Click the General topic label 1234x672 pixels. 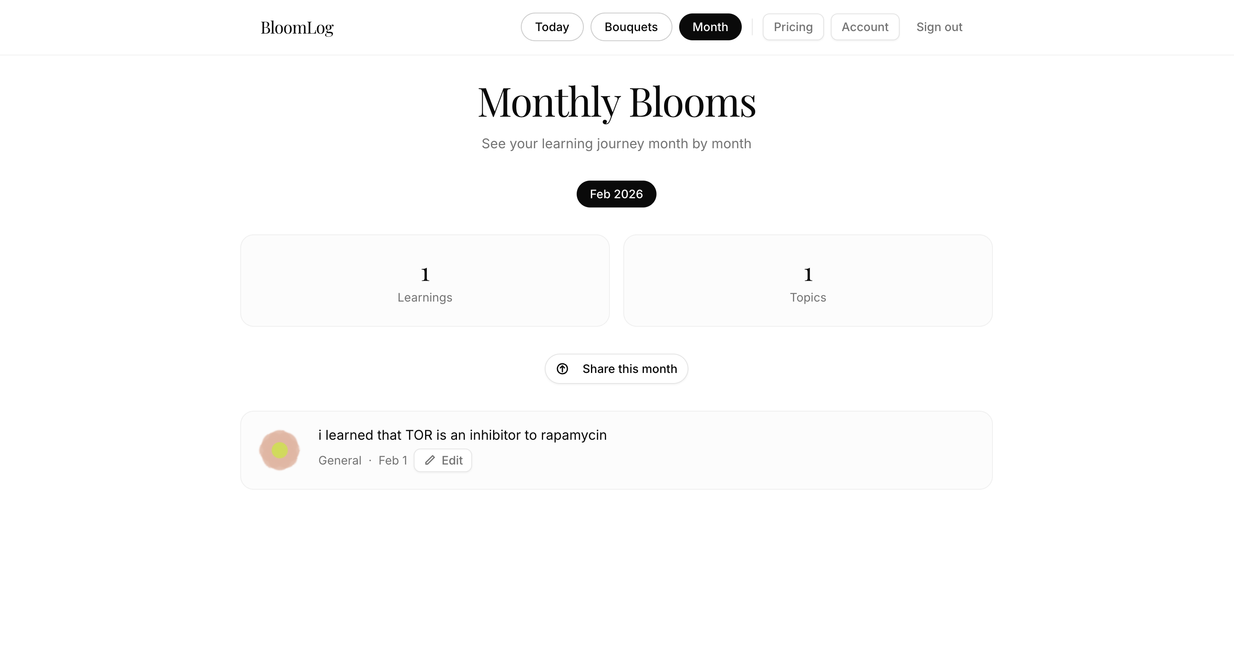point(340,460)
